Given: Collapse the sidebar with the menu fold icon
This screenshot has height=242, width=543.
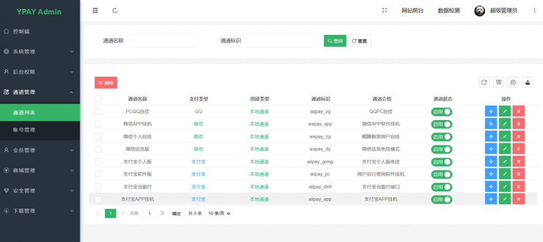Looking at the screenshot, I should coord(95,11).
